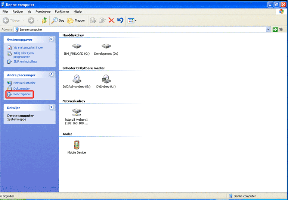Open Dokumenter link
This screenshot has height=200, width=288.
[x=22, y=89]
